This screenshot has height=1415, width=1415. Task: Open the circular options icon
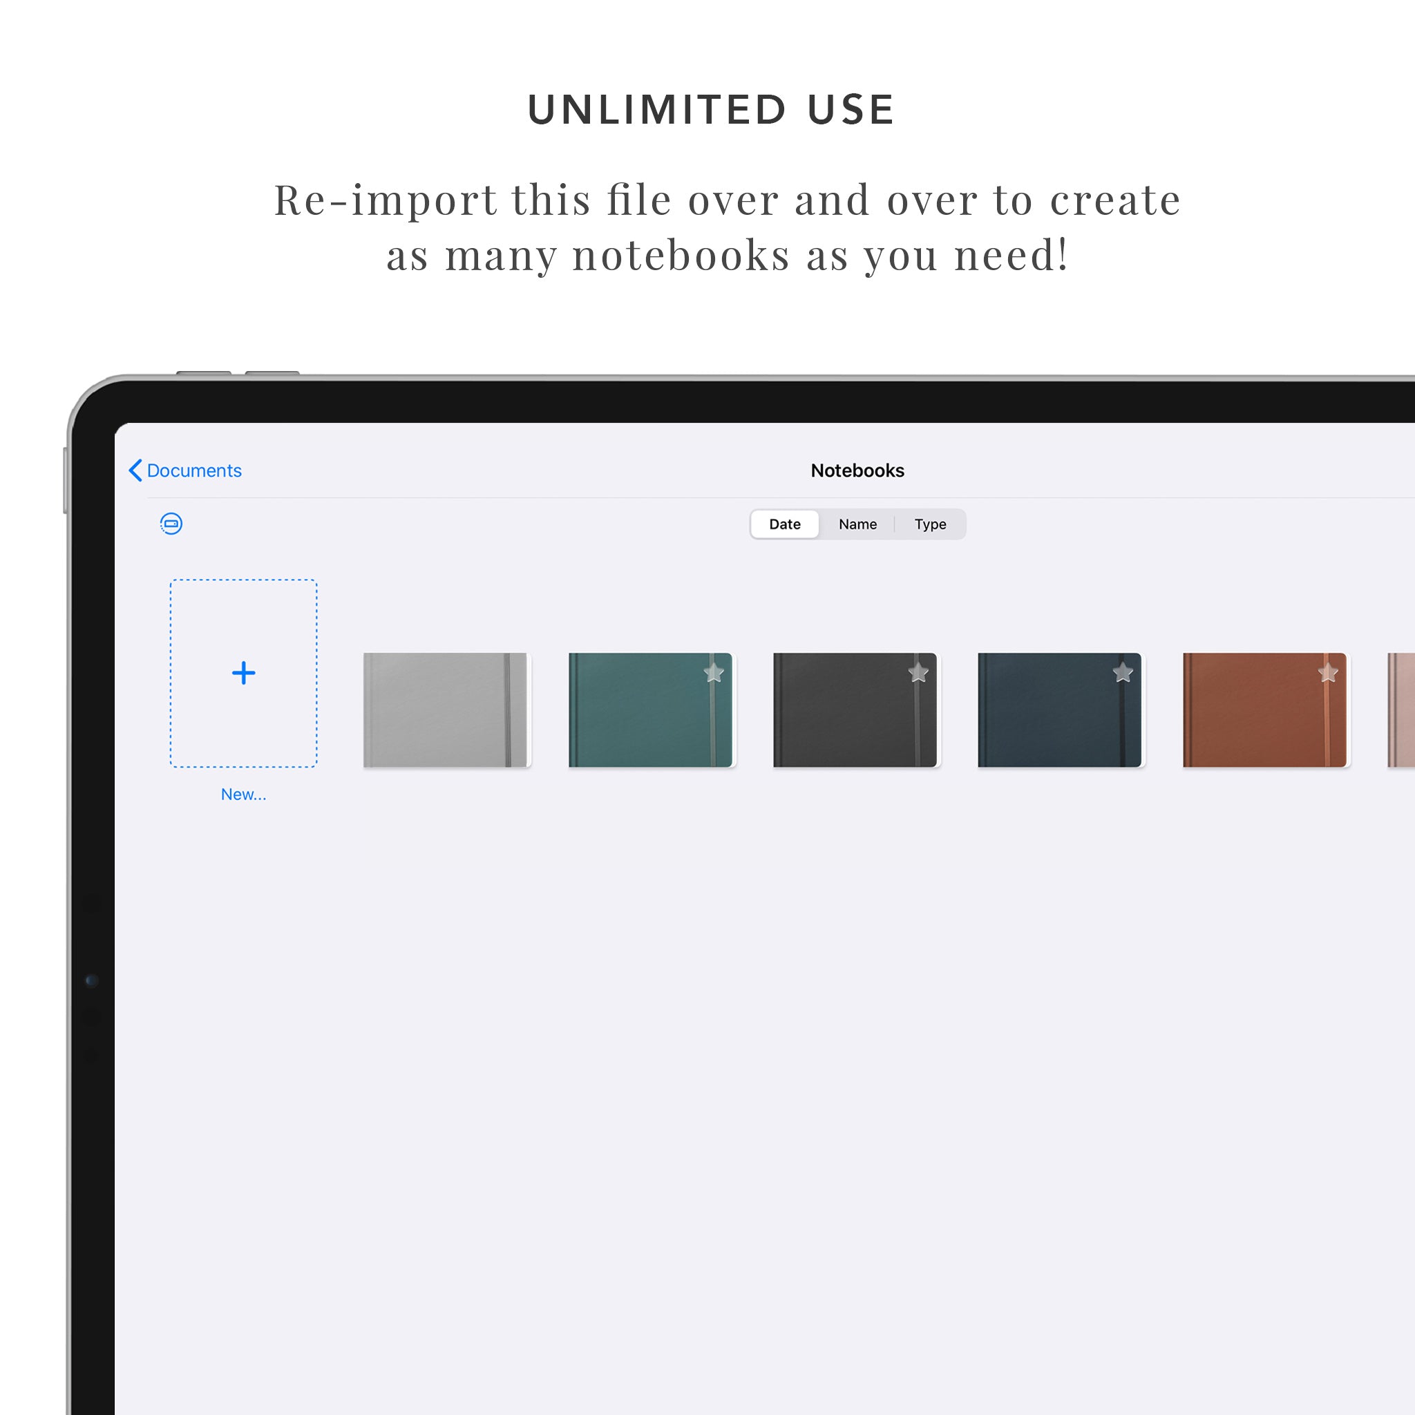pyautogui.click(x=171, y=524)
